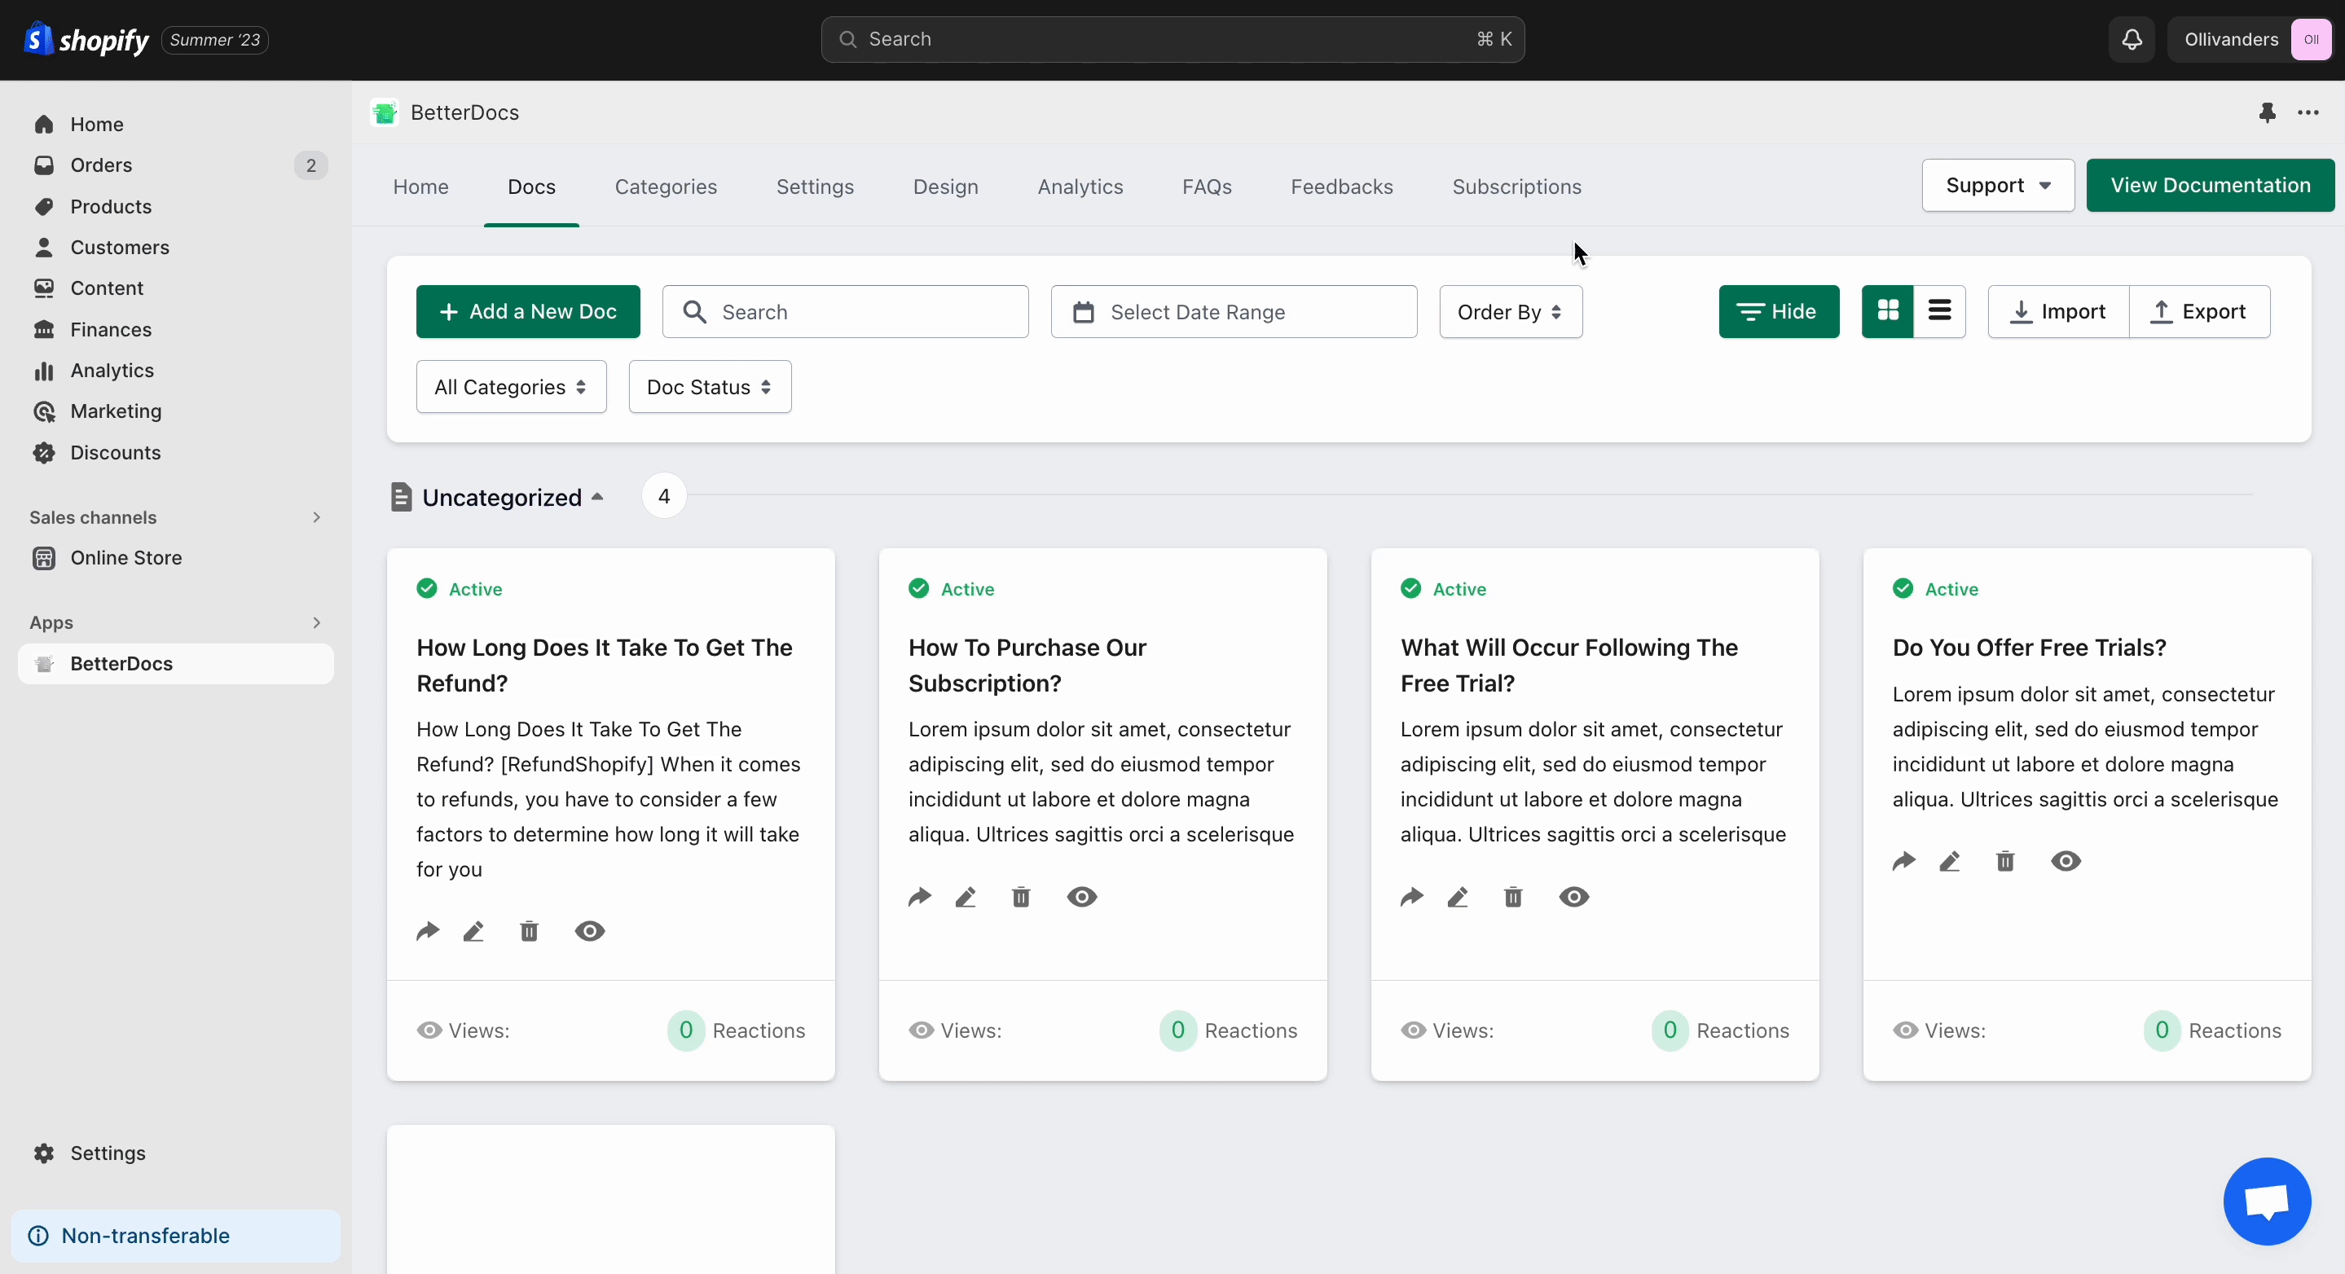The image size is (2345, 1274).
Task: Switch to grid view layout icon
Action: point(1887,310)
